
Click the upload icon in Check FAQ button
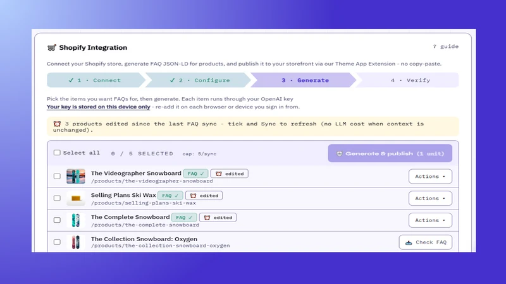coord(409,242)
